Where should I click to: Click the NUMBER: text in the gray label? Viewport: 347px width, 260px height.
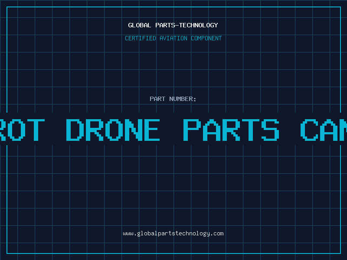pos(183,99)
